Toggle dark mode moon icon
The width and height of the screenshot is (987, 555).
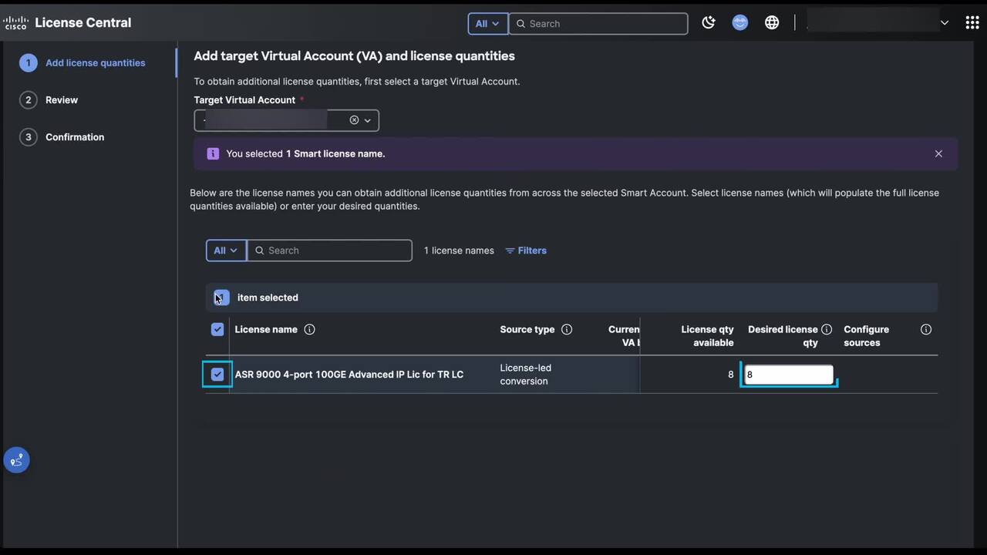pos(709,23)
